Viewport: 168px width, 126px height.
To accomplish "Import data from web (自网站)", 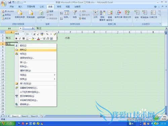I will point(6,15).
